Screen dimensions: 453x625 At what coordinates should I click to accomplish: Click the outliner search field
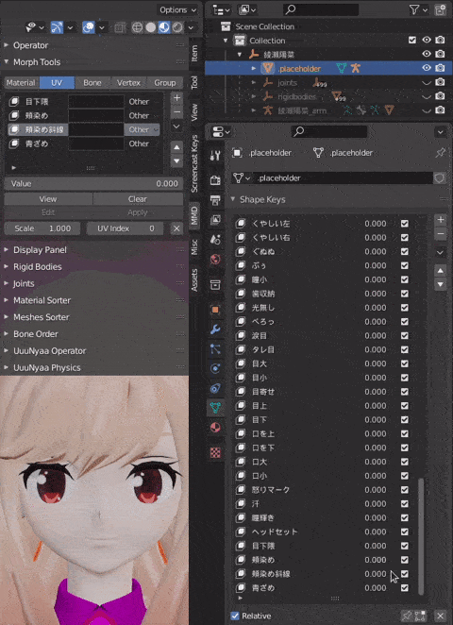pos(321,9)
